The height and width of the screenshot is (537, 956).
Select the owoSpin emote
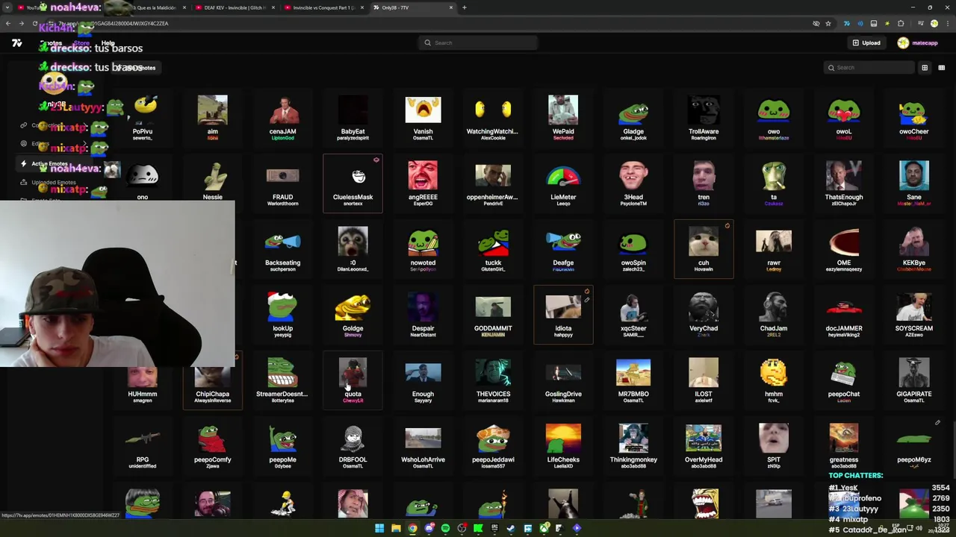pos(633,249)
